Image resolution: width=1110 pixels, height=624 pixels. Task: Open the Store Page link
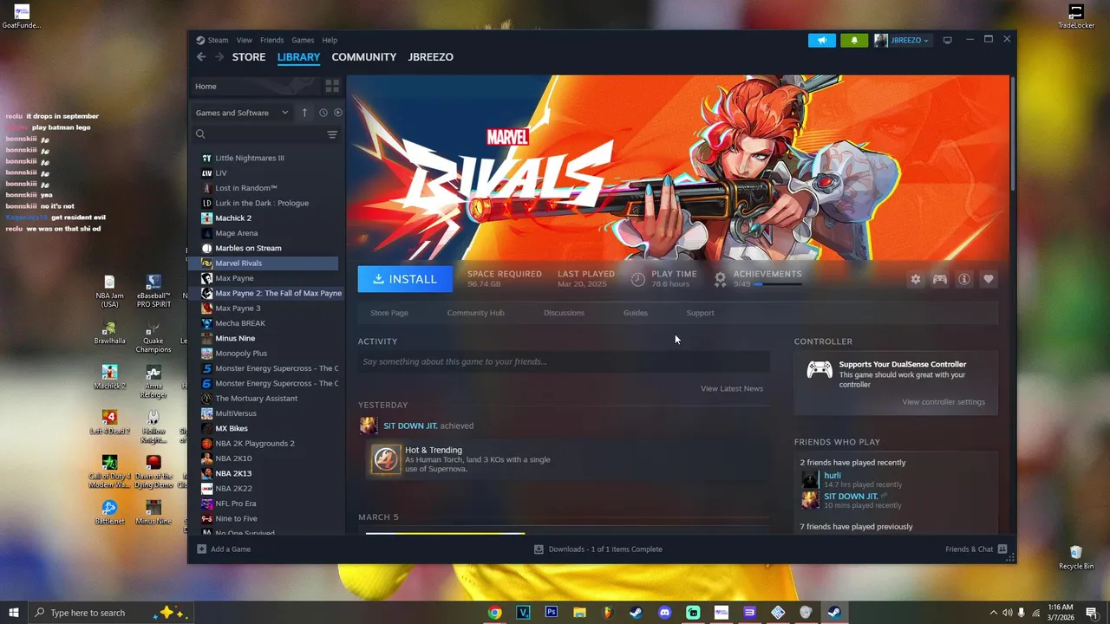point(389,313)
